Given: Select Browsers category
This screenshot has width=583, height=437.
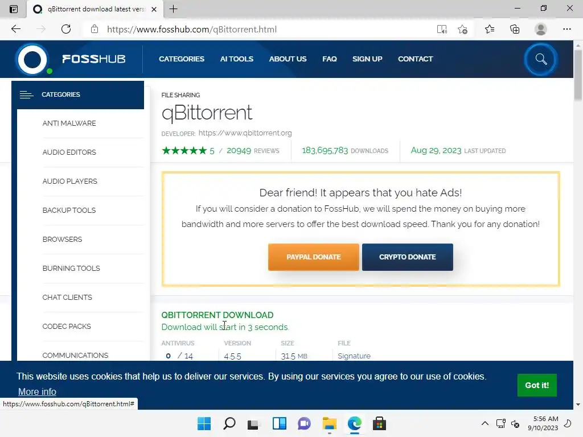Looking at the screenshot, I should [62, 240].
